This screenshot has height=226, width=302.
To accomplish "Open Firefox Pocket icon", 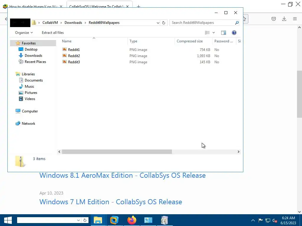I will [273, 19].
